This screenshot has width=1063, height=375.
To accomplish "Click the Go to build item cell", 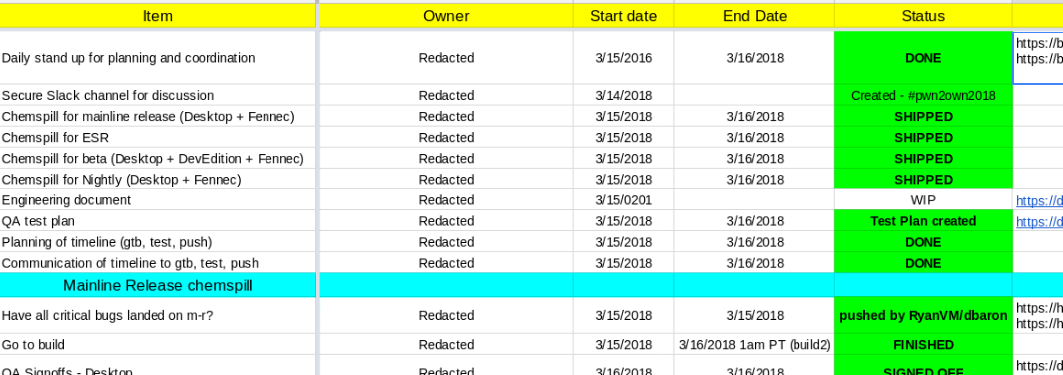I will (158, 344).
